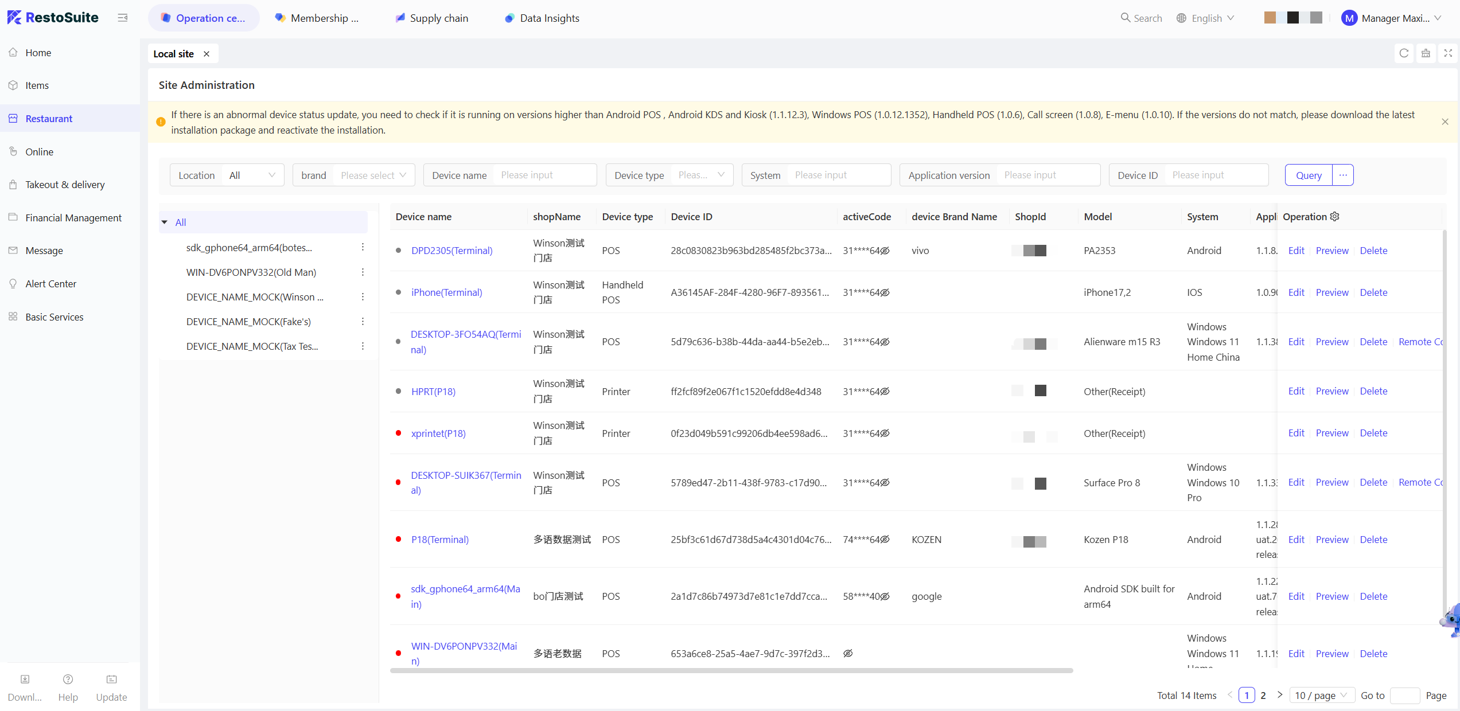The width and height of the screenshot is (1460, 711).
Task: Click the Download icon in bottom bar
Action: coord(25,679)
